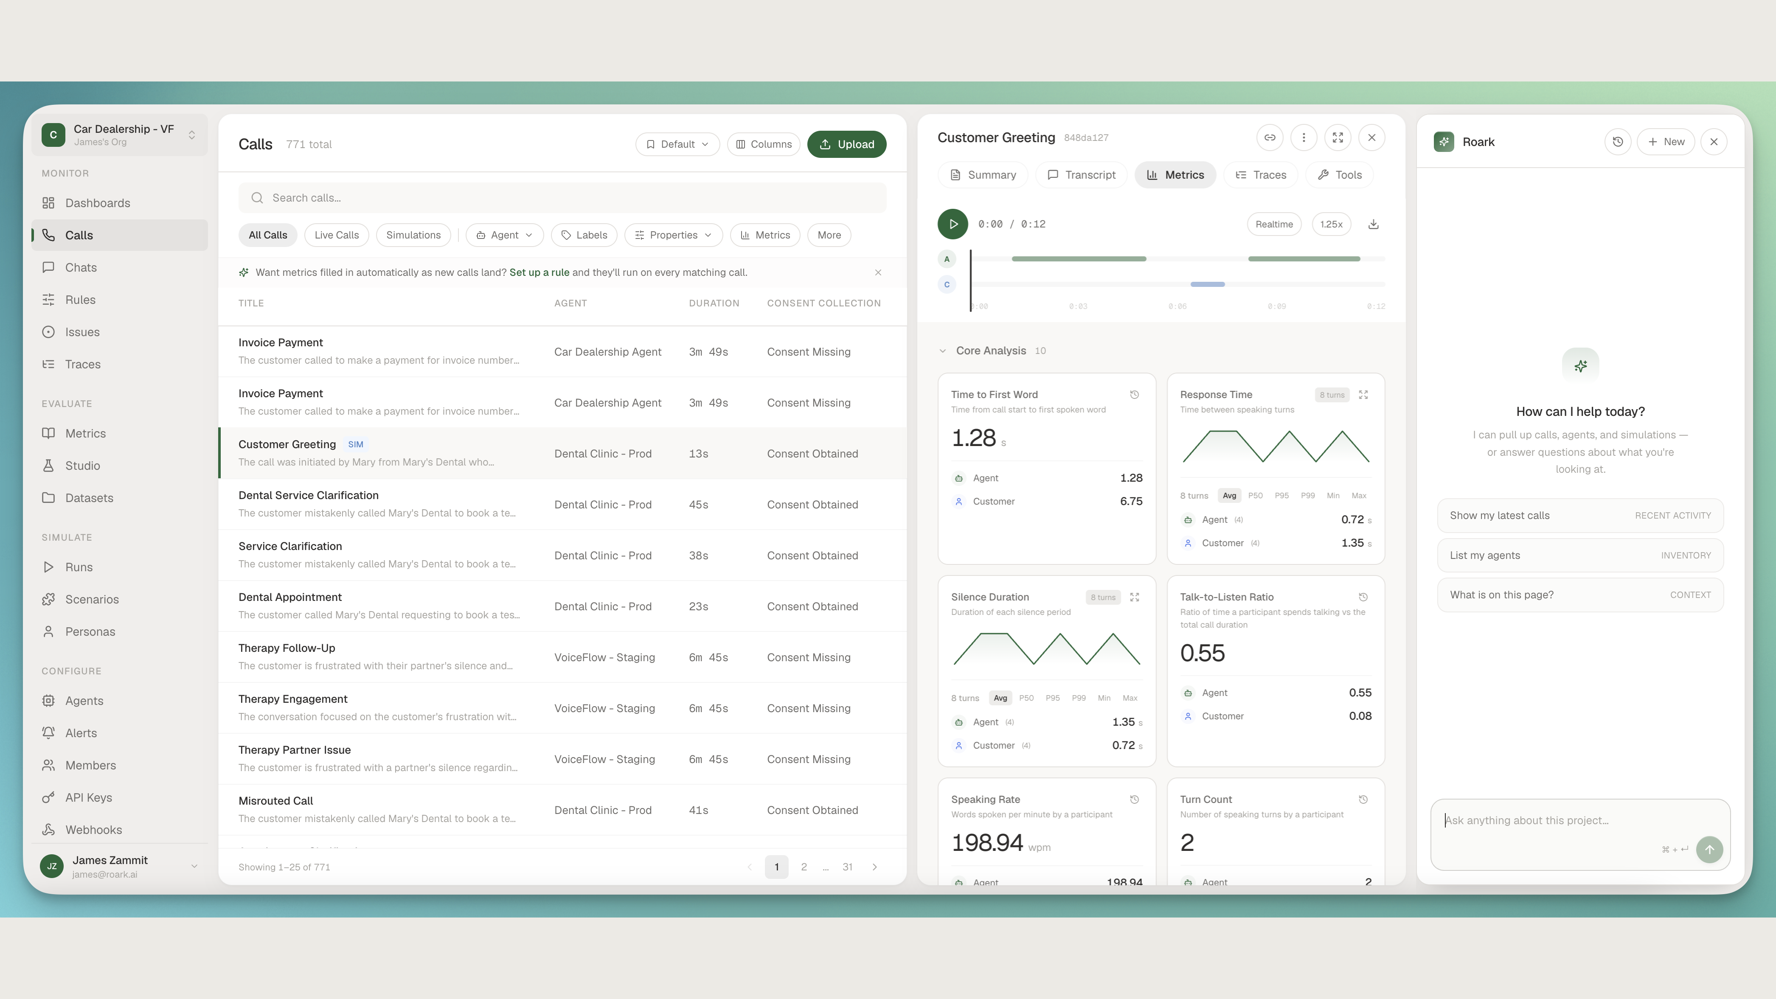Open Personas in the sidebar
1776x999 pixels.
tap(119, 631)
